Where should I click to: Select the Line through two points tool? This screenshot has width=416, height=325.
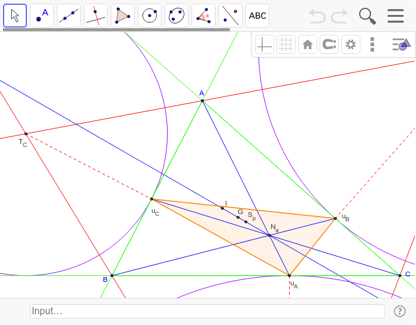(x=69, y=16)
